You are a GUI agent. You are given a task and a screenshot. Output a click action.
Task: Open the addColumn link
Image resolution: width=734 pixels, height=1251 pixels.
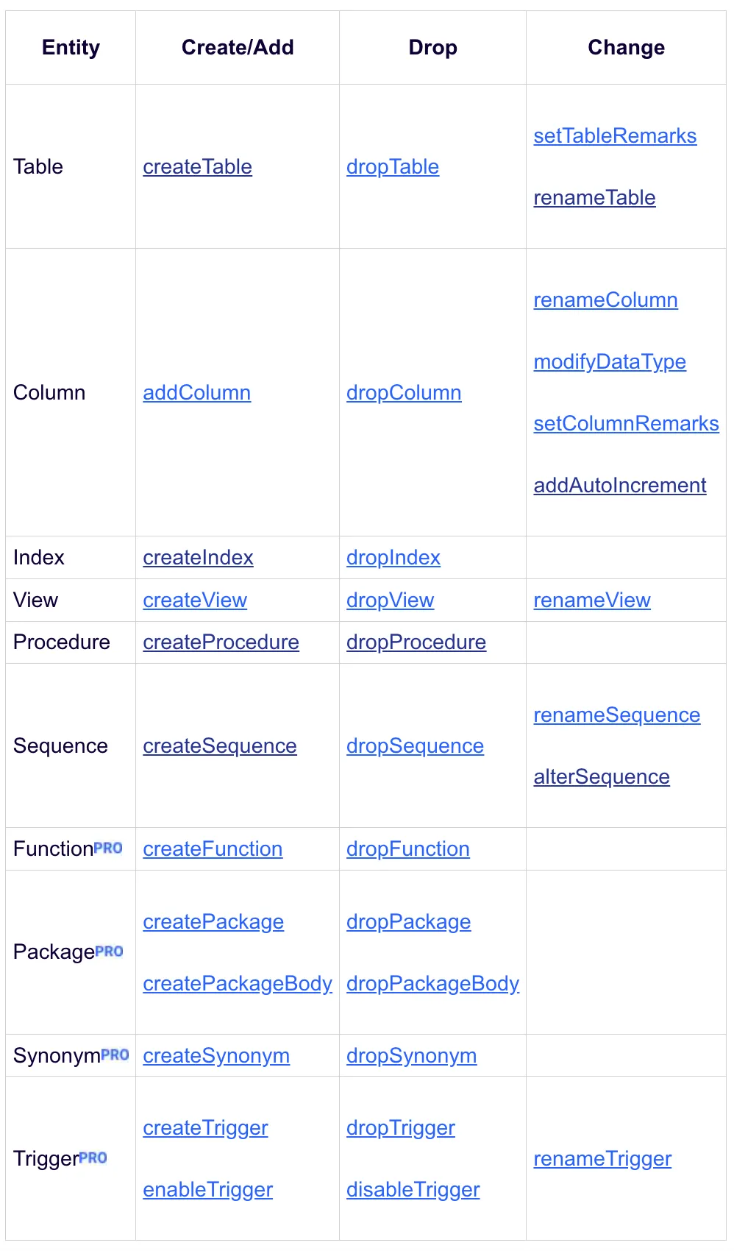point(196,393)
